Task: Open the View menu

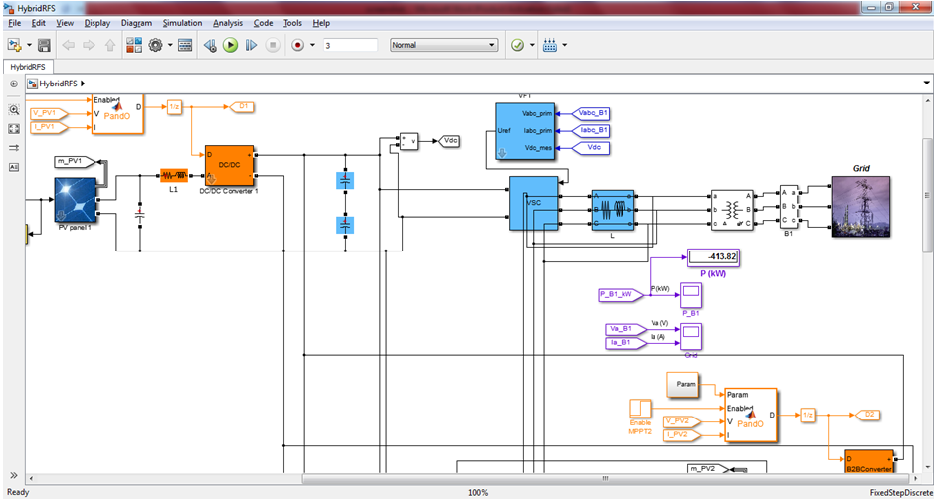Action: click(65, 23)
